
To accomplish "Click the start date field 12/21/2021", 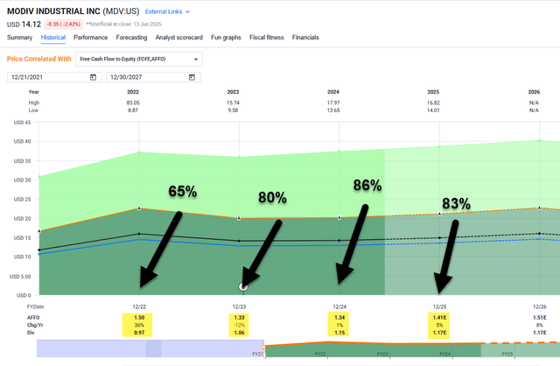I will (54, 77).
